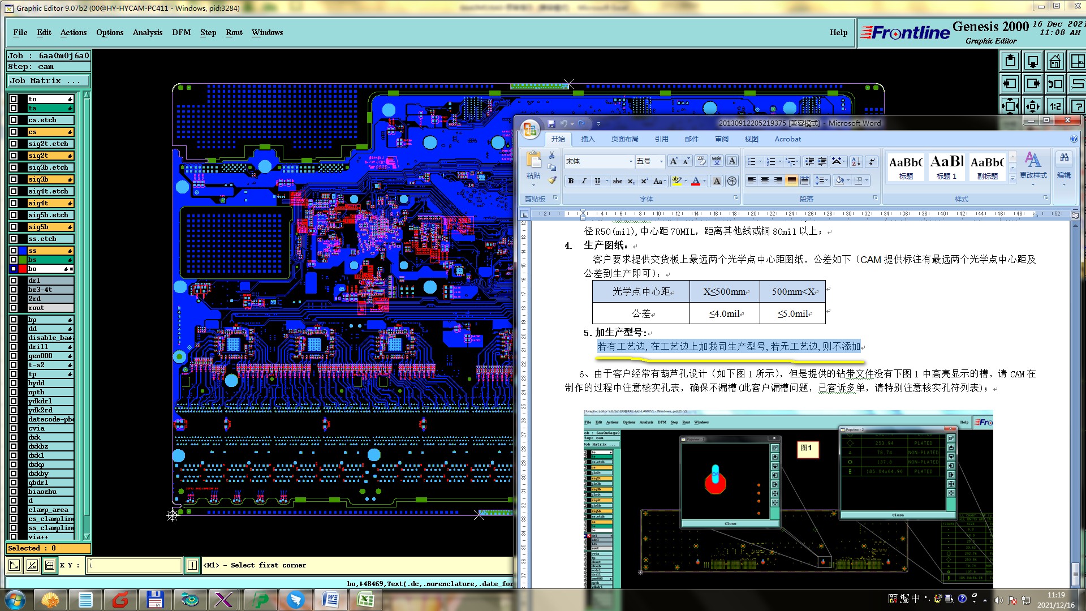Screen dimensions: 1086x611
Task: Open the font size 五号 dropdown
Action: coord(661,161)
